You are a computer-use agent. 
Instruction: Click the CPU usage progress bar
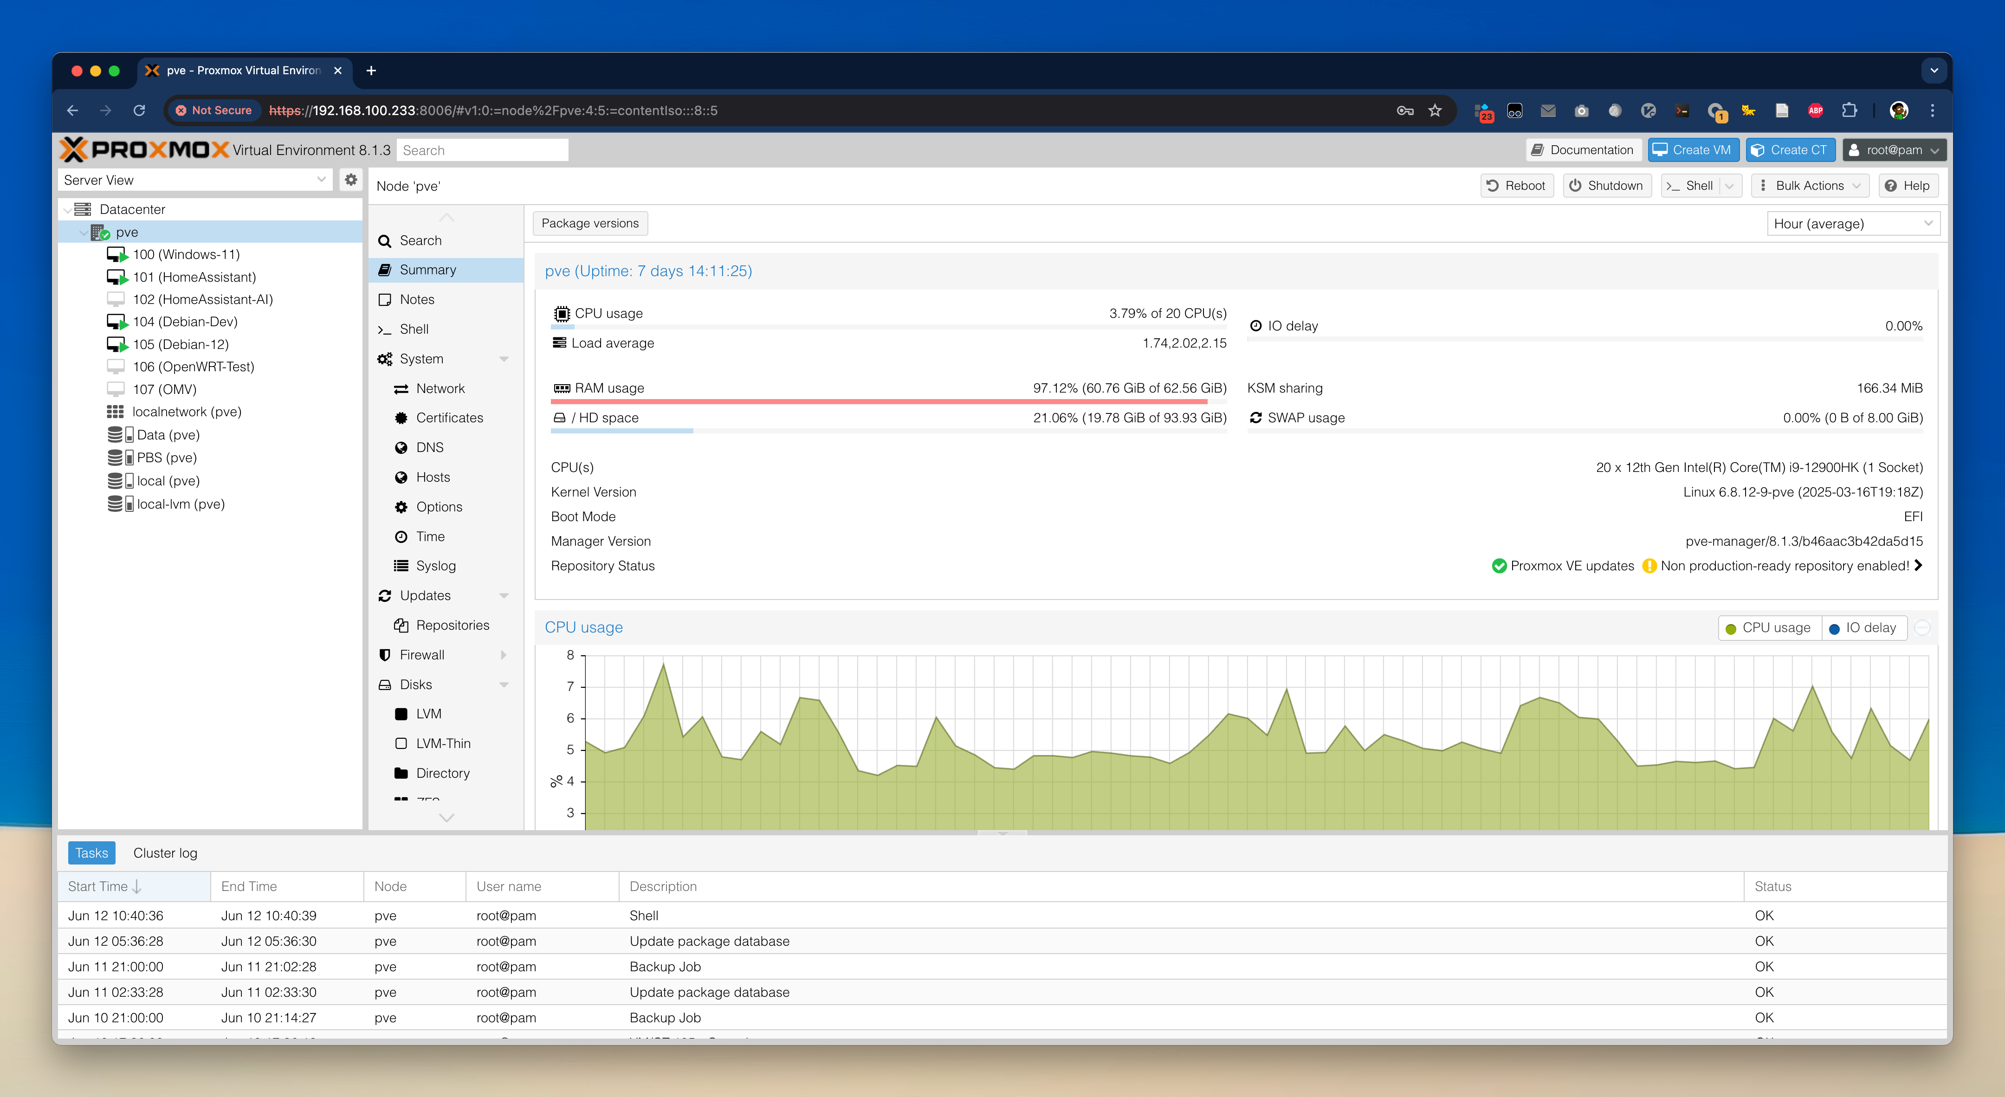[x=888, y=327]
